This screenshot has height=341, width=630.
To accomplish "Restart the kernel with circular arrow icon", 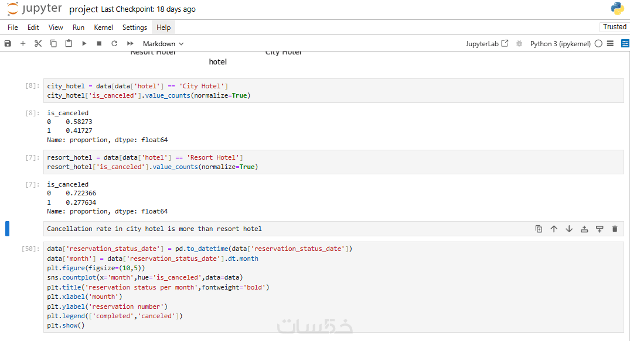I will click(x=114, y=43).
